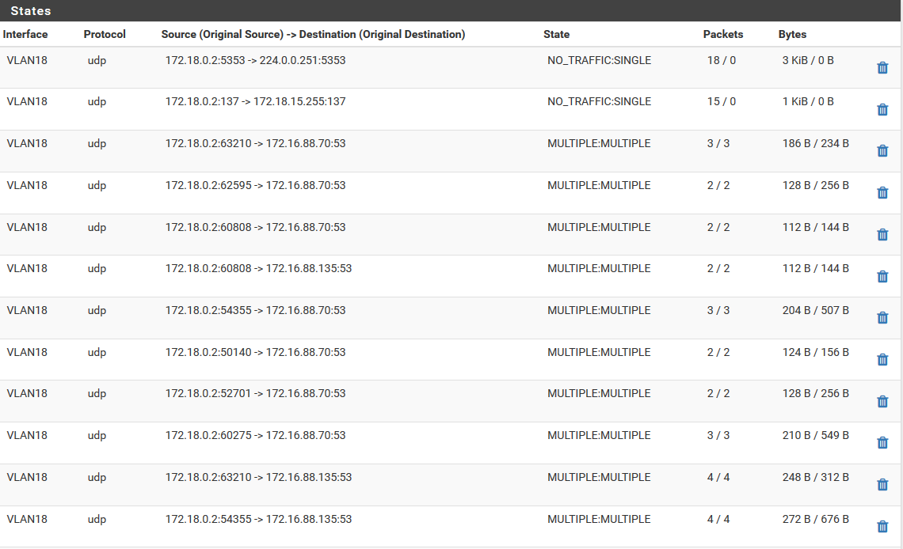
Task: Select address 172.18.0.2:63210 -> 172.16.88.70:53
Action: 255,144
